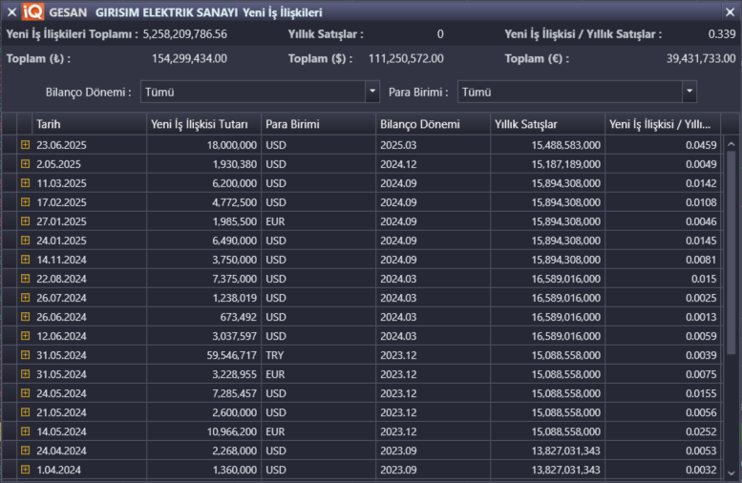Viewport: 742px width, 483px height.
Task: Expand the 2.05.2025 row
Action: 25,163
